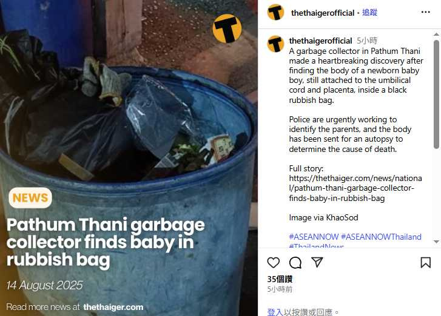Click the 登入 login link
The width and height of the screenshot is (441, 316).
pyautogui.click(x=275, y=312)
